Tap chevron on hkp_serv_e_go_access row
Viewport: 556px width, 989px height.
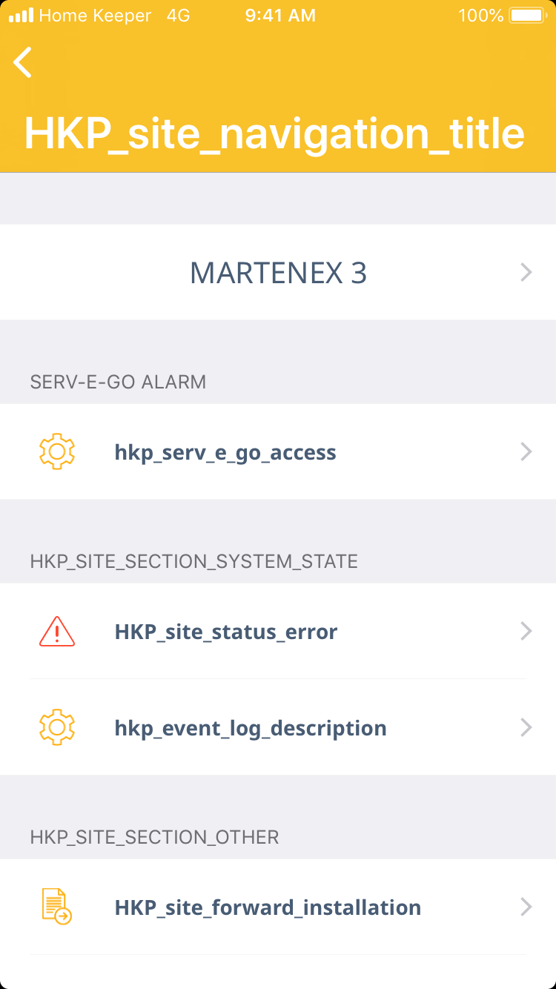pos(526,452)
